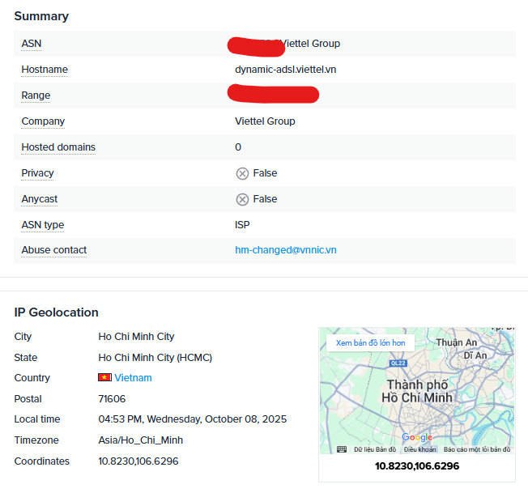Click the Hosted domains label
Image resolution: width=528 pixels, height=493 pixels.
[58, 147]
